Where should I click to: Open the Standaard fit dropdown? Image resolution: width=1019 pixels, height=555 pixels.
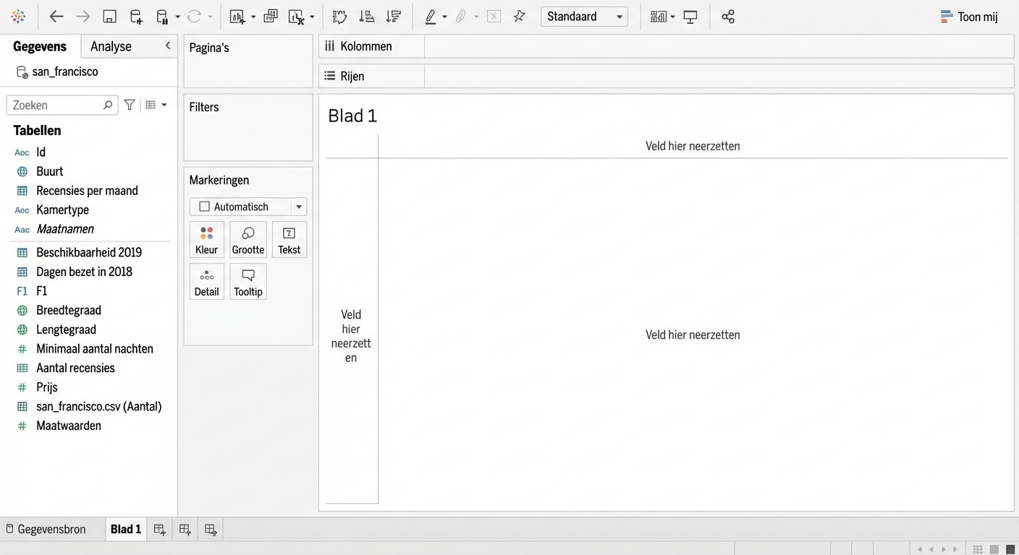tap(584, 17)
